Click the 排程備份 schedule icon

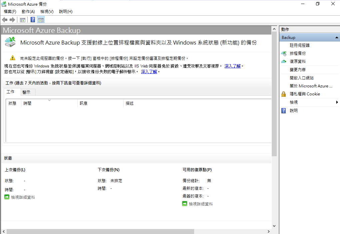284,54
